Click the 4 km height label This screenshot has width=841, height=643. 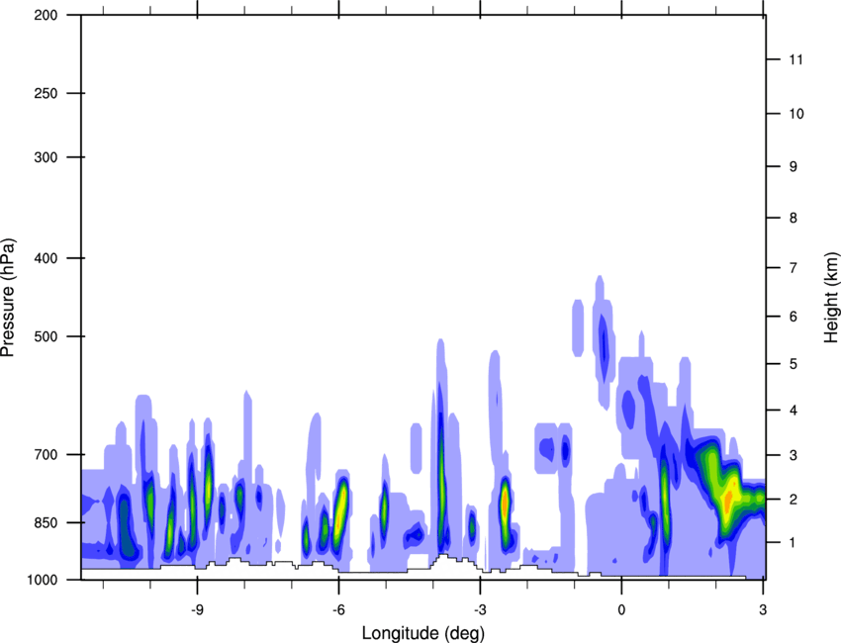(794, 411)
